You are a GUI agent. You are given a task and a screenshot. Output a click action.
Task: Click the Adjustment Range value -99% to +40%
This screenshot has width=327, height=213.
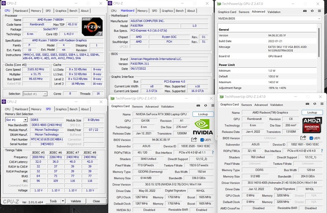(277, 88)
